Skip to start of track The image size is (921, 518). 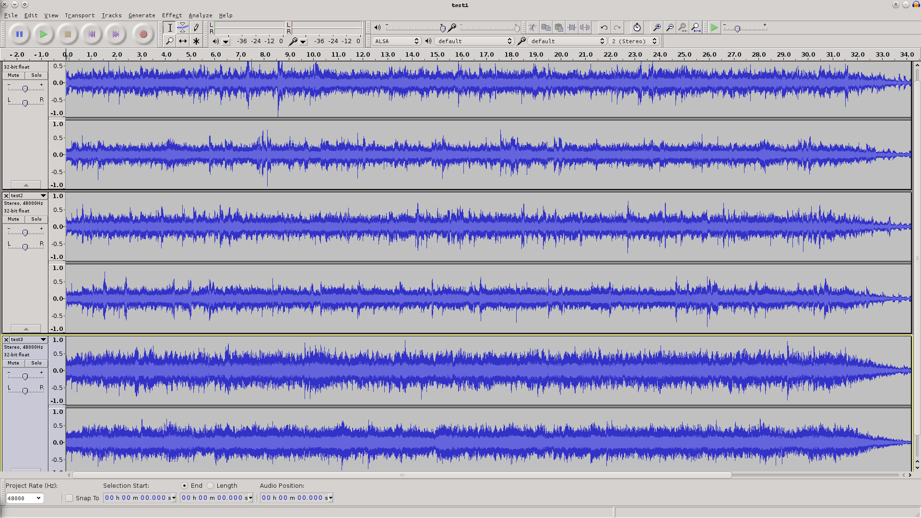92,34
